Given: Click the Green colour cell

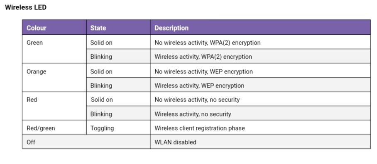Looking at the screenshot, I should tap(54, 49).
